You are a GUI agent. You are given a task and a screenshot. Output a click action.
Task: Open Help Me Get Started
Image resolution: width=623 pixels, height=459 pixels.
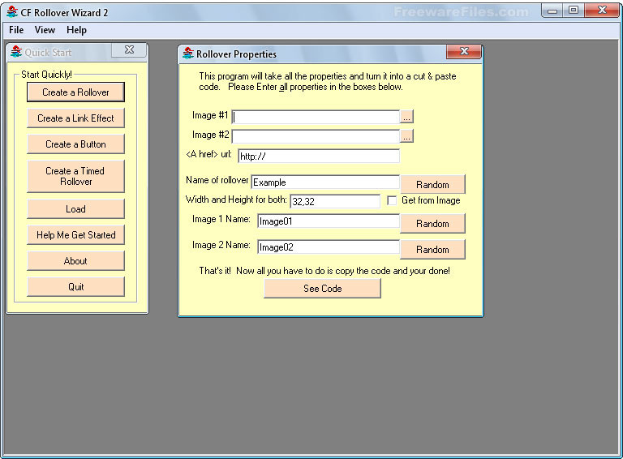coord(76,235)
